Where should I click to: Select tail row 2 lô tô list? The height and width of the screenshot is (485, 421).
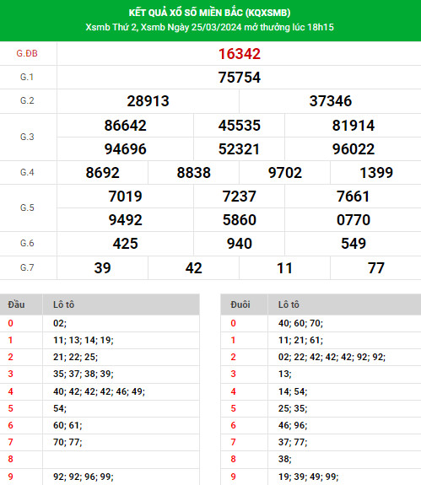point(332,357)
